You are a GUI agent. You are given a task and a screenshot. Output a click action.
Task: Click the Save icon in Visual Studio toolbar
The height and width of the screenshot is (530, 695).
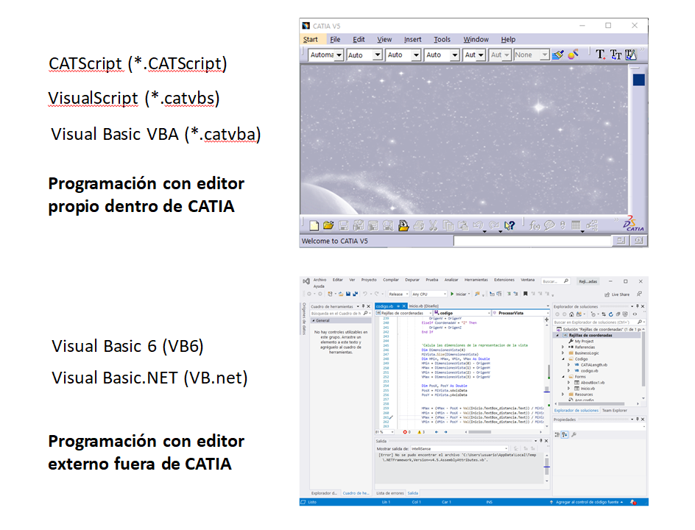(348, 293)
